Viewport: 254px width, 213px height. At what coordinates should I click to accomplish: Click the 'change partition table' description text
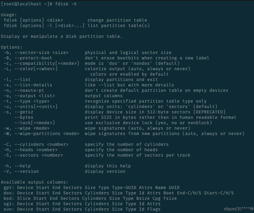tap(117, 20)
